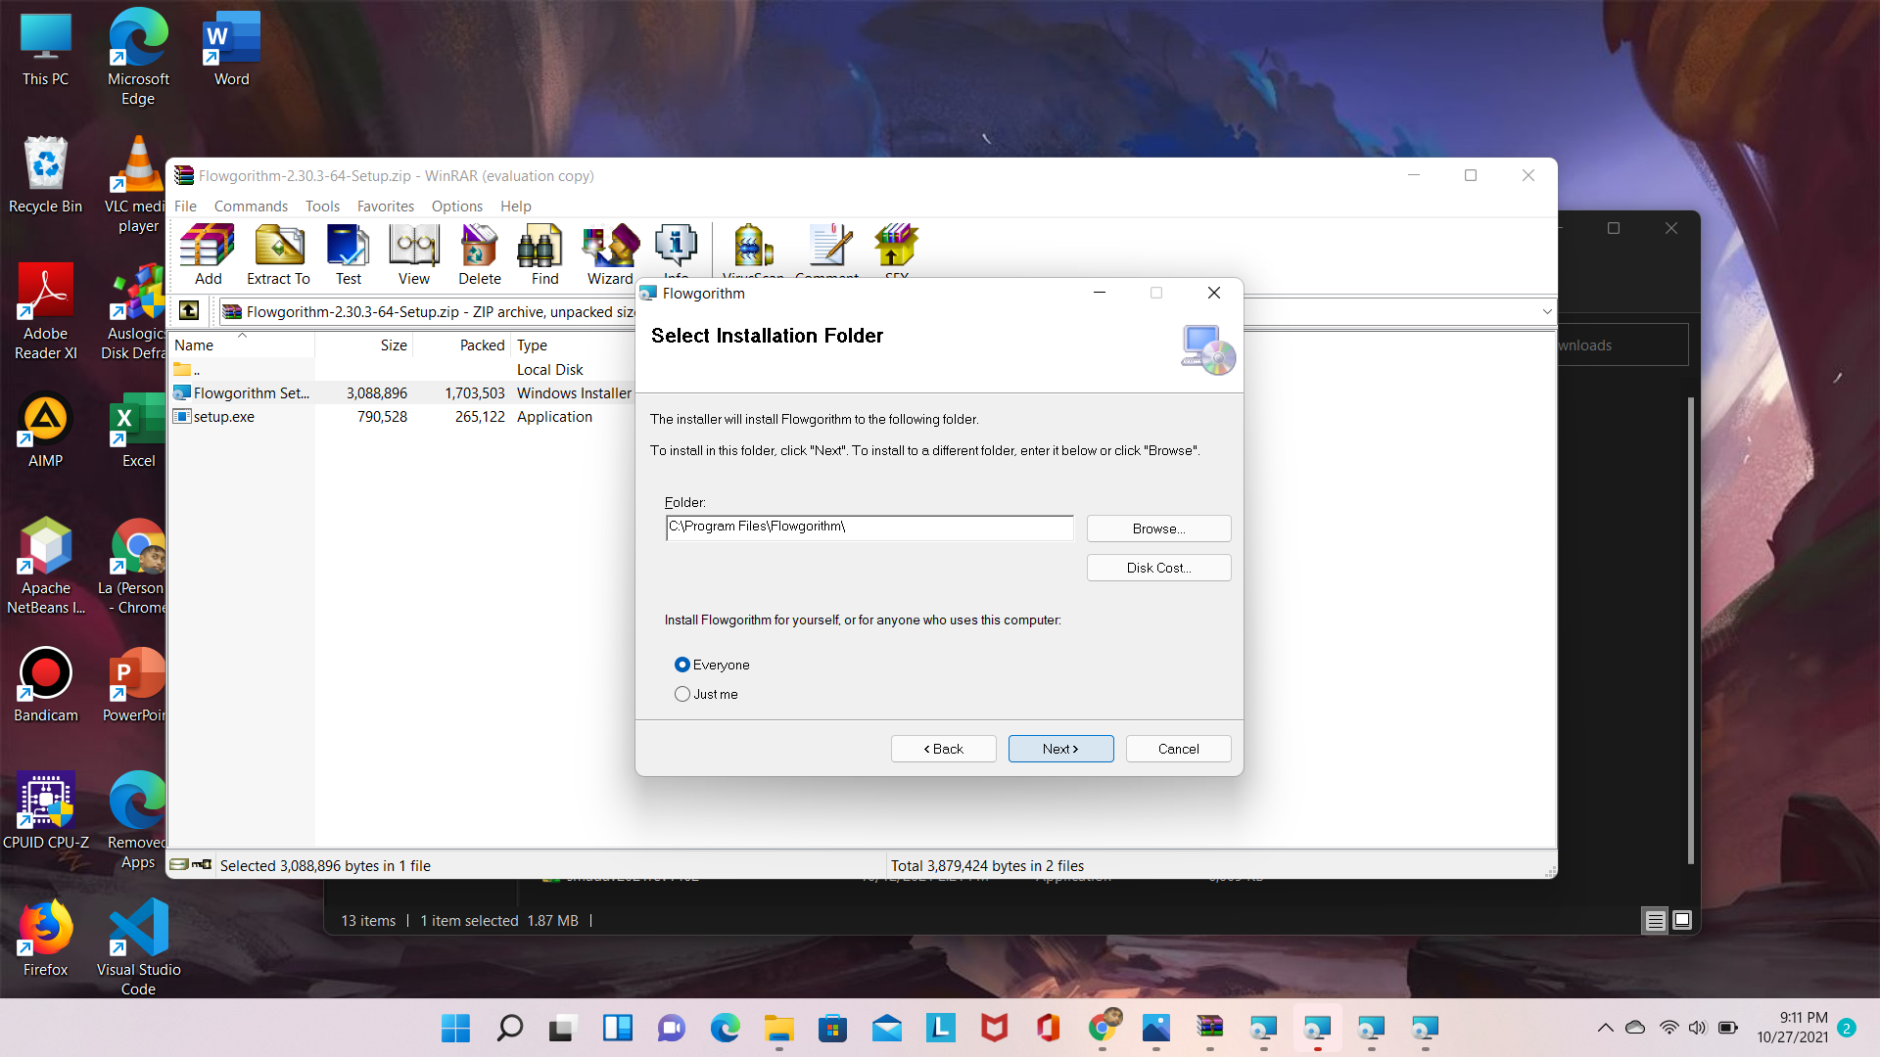Open Windows Start button on taskbar
1880x1057 pixels.
click(455, 1028)
